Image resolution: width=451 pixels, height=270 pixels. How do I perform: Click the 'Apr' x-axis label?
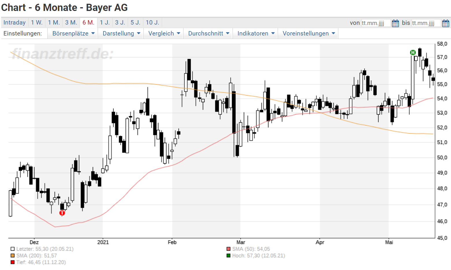click(320, 242)
